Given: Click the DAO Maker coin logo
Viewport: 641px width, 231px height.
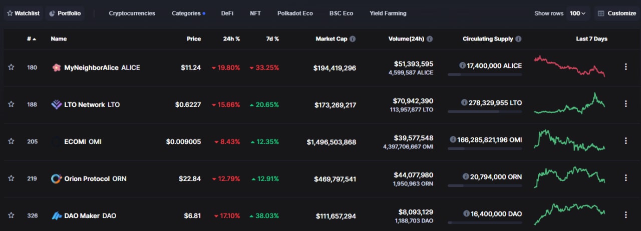Looking at the screenshot, I should click(57, 215).
